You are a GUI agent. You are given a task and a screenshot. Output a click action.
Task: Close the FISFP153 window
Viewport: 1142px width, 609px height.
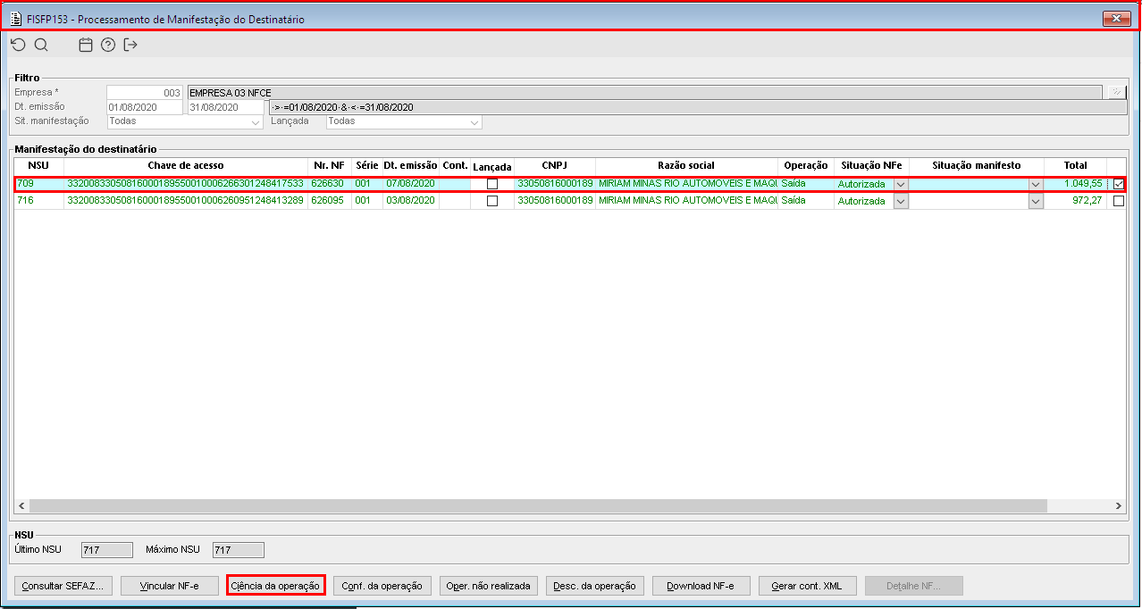click(x=1117, y=18)
